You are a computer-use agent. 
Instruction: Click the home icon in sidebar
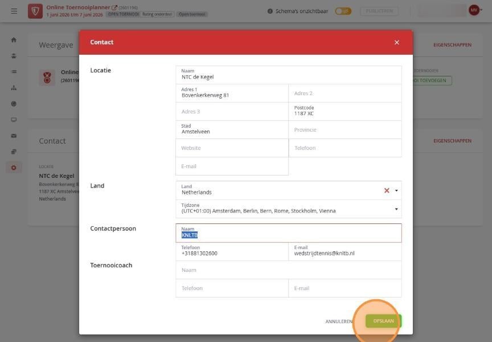[14, 40]
